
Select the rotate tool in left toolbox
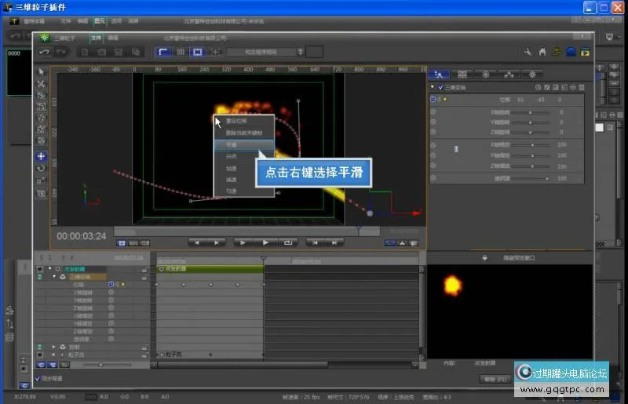pos(42,168)
